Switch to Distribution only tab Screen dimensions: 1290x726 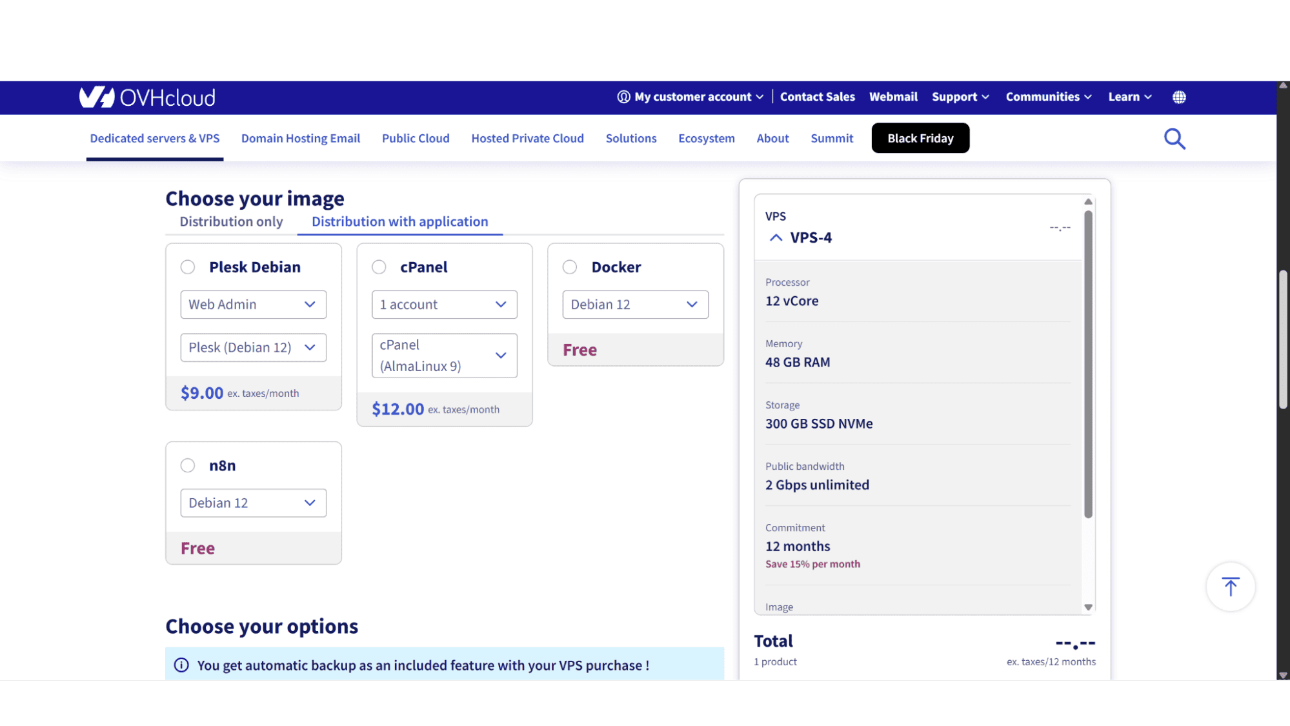pyautogui.click(x=231, y=222)
